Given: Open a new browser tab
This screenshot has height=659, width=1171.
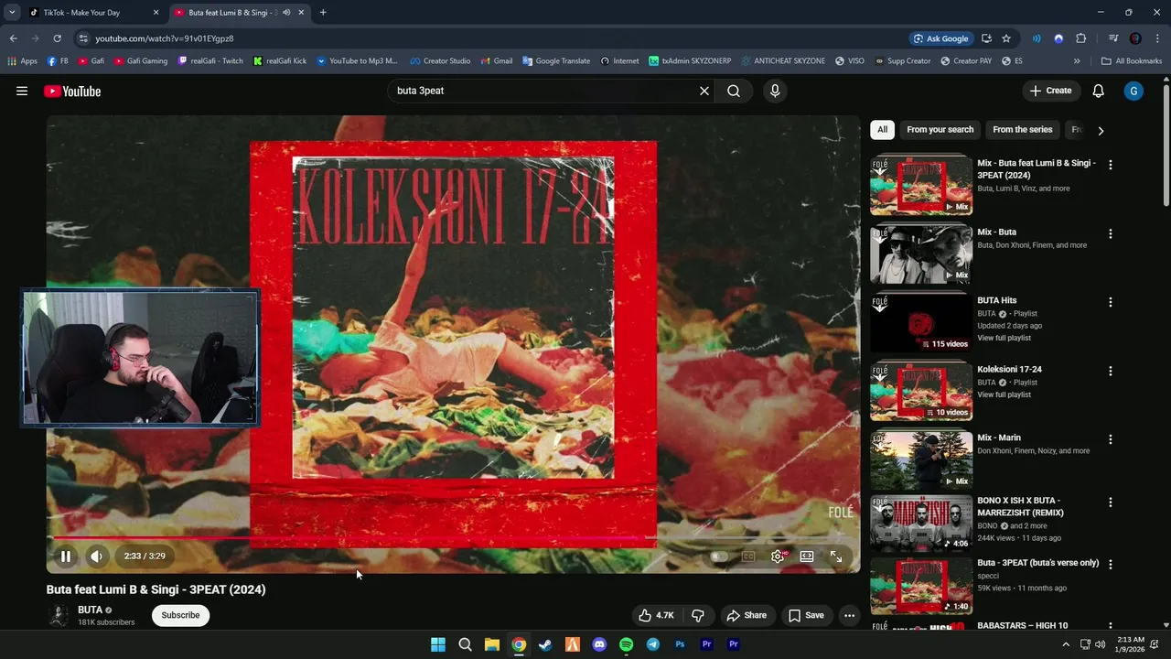Looking at the screenshot, I should click(x=323, y=13).
